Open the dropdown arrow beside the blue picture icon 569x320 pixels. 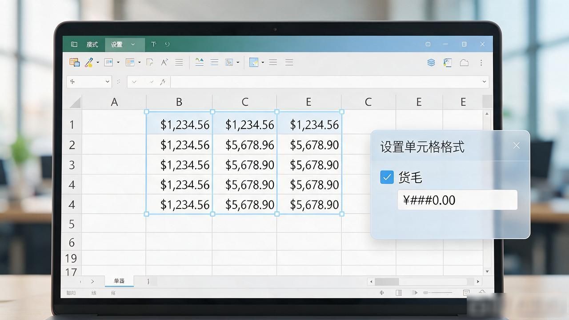tap(263, 63)
